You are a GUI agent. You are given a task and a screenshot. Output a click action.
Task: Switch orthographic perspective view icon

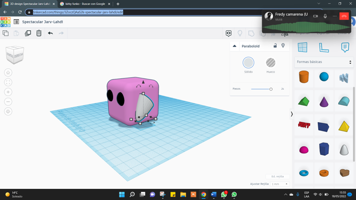point(8,112)
